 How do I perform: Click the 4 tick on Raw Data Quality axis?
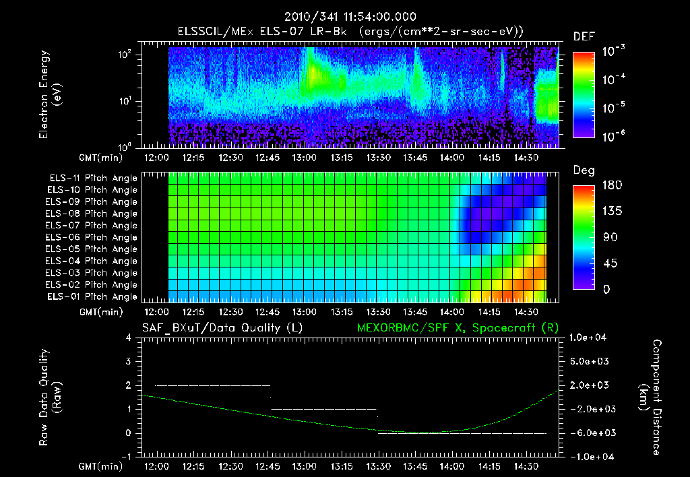pos(129,338)
